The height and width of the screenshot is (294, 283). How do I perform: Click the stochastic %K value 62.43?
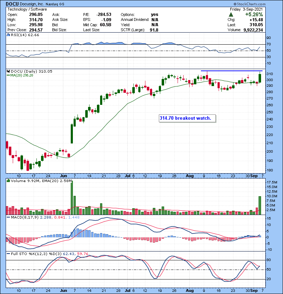pos(68,254)
